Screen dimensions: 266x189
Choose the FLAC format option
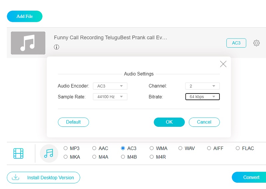[238, 148]
